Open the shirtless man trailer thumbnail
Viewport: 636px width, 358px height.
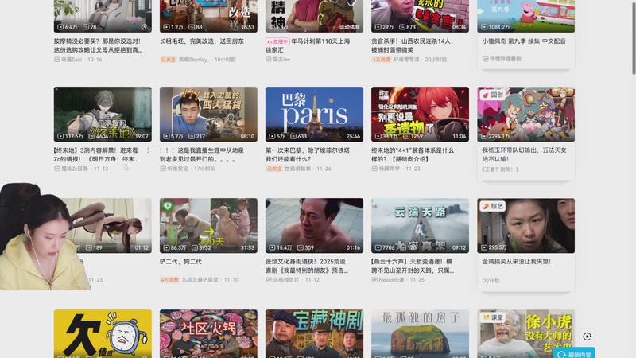(314, 226)
